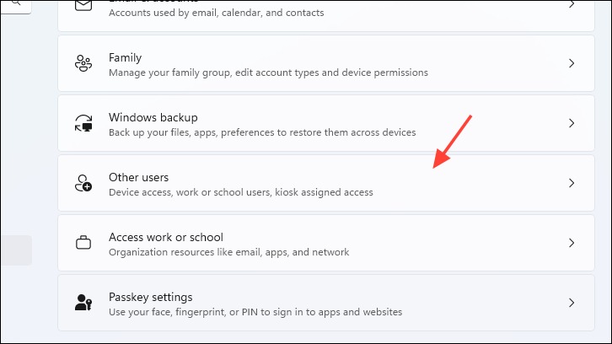Open the Passkey settings chevron arrow
This screenshot has height=344, width=612.
572,303
